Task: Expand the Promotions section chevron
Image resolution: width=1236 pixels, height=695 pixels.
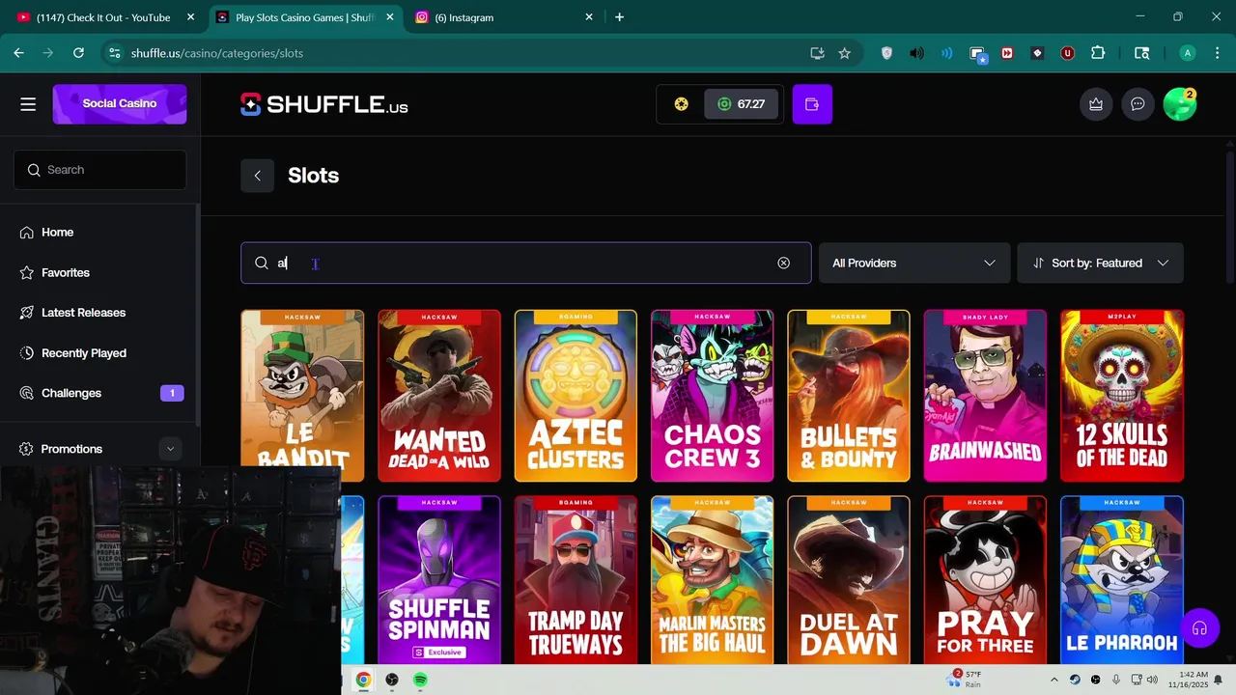Action: pyautogui.click(x=170, y=449)
